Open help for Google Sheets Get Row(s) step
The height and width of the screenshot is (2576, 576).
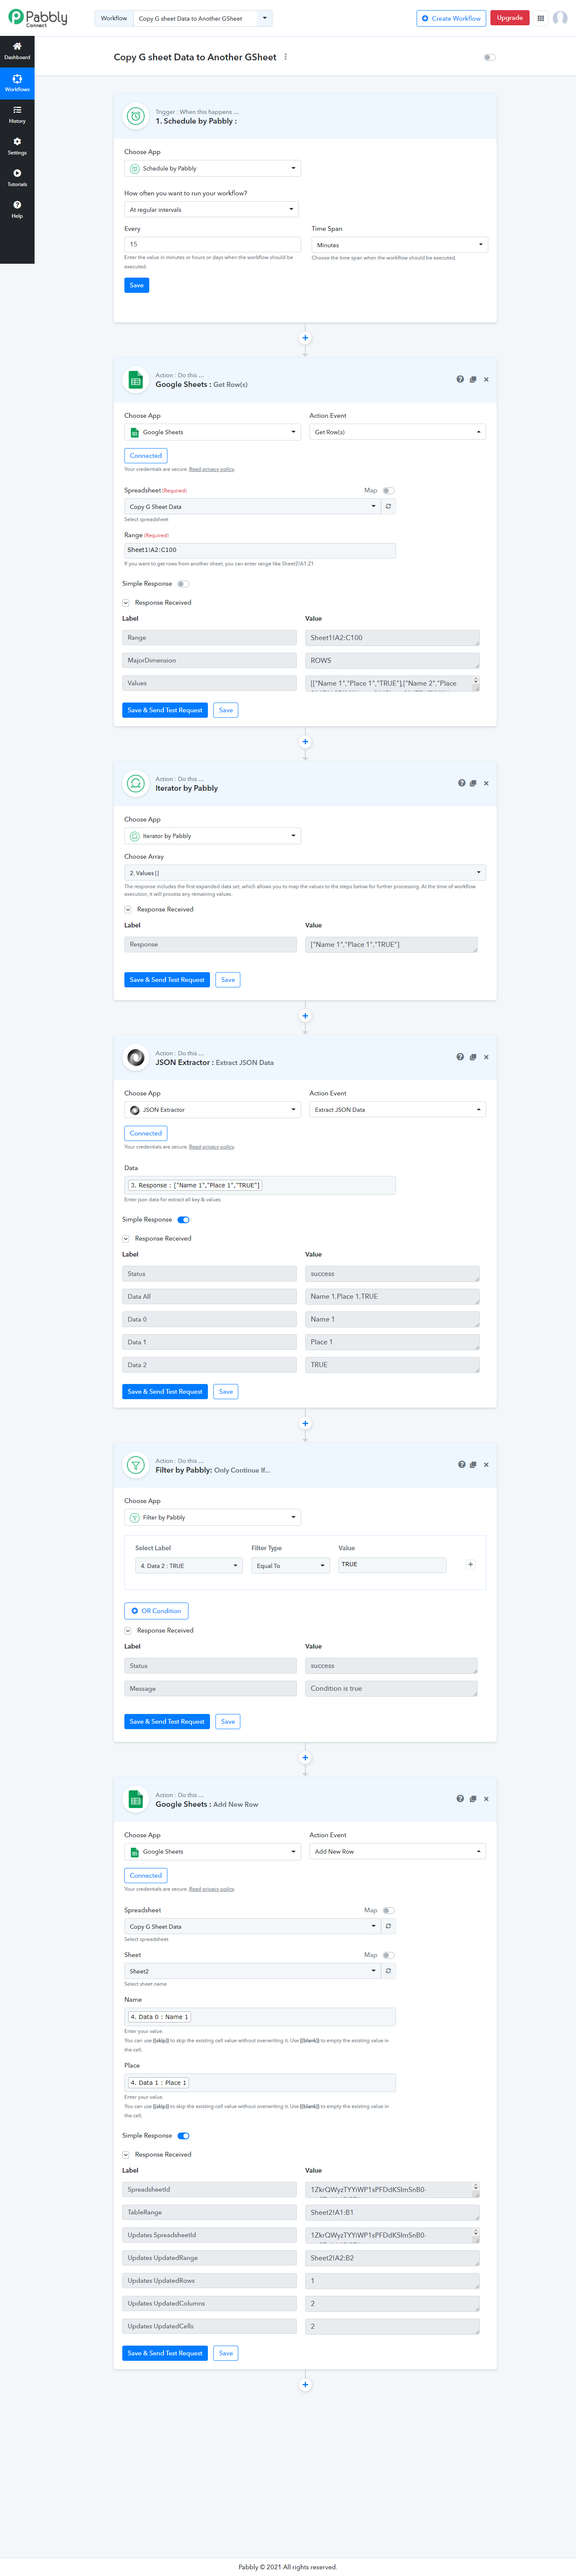(460, 379)
